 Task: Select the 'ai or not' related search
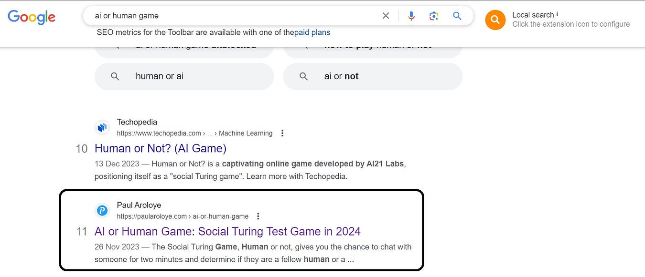point(373,76)
